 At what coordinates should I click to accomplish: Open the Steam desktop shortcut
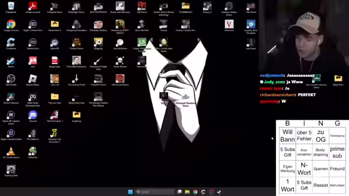(11, 62)
